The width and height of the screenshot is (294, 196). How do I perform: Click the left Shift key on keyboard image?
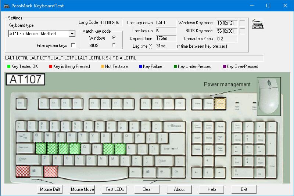click(28, 160)
